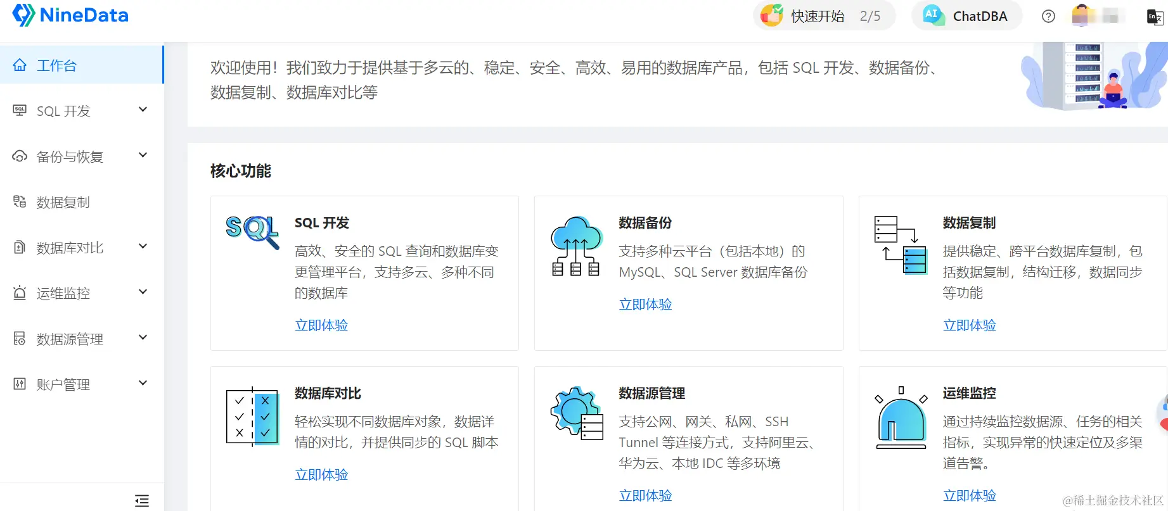Click the SQL 开发 card title
The height and width of the screenshot is (511, 1168).
(322, 223)
